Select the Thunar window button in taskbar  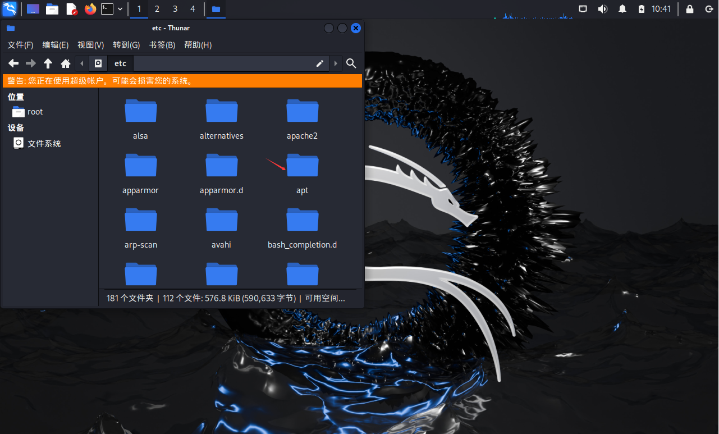[216, 9]
